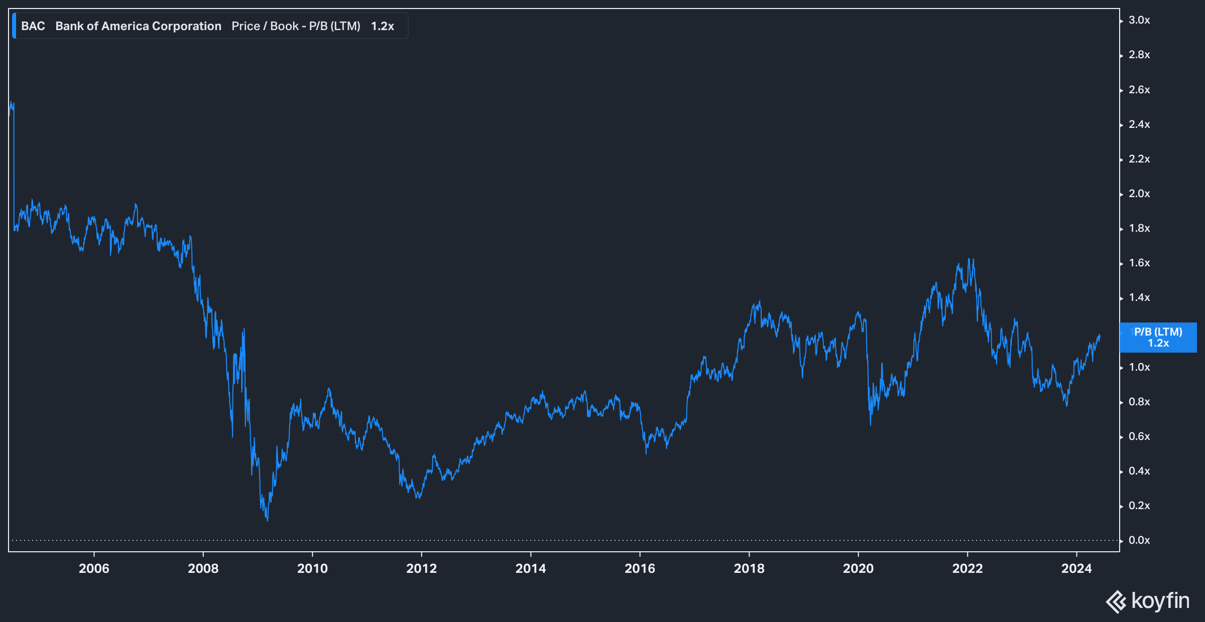1205x622 pixels.
Task: Click the 2024 x-axis label
Action: pyautogui.click(x=1076, y=568)
